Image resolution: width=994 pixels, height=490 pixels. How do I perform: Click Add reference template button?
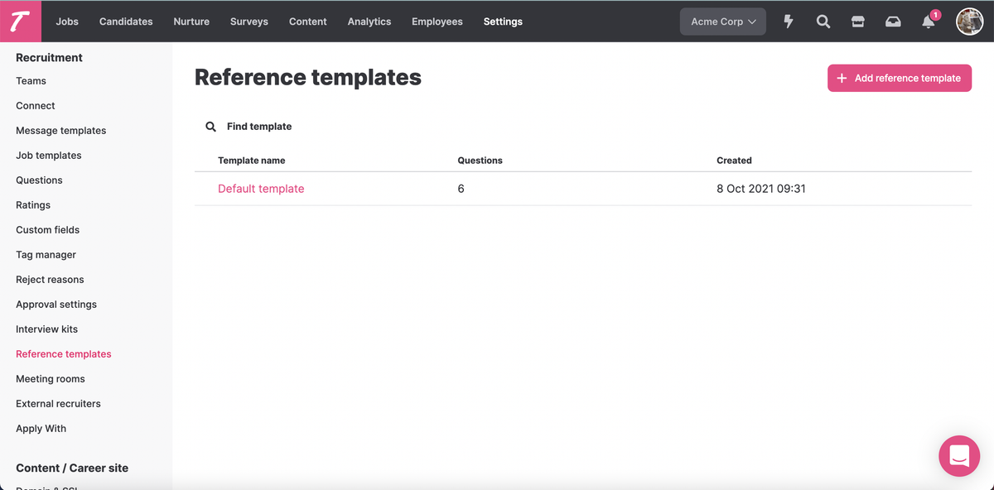[x=899, y=78]
